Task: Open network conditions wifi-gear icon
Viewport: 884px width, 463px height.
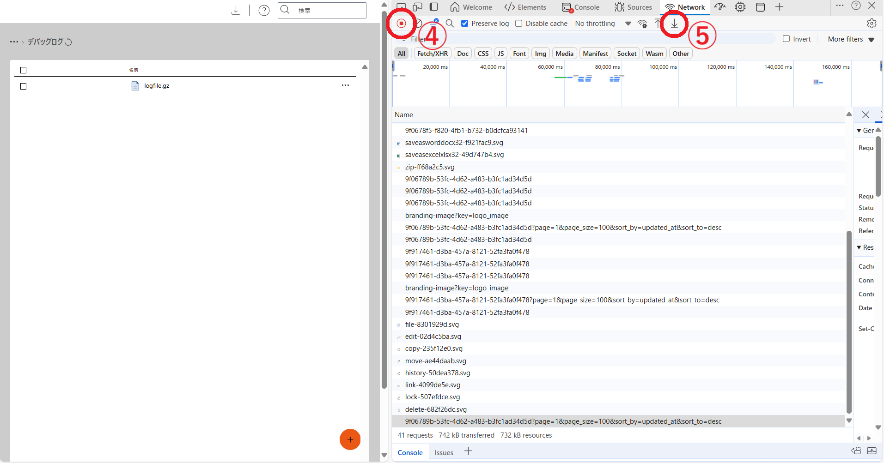Action: (x=642, y=24)
